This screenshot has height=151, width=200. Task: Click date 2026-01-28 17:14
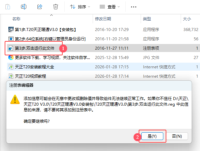pos(112,76)
